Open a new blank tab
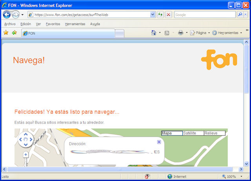This screenshot has width=251, height=181. (x=120, y=33)
